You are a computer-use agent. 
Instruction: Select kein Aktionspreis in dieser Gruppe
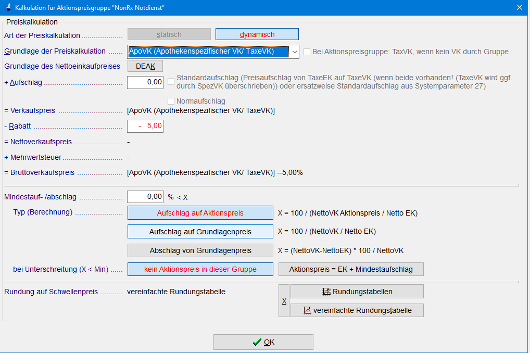[x=200, y=269]
